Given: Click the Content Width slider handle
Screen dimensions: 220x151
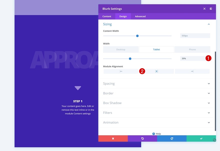Looking at the screenshot, I should point(137,36).
